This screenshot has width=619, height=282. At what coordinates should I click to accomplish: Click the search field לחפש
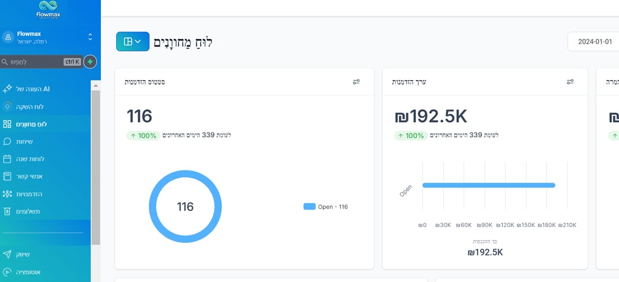tap(41, 62)
